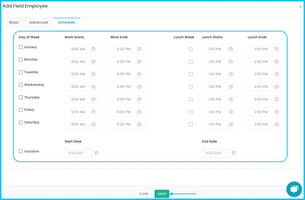Mark Saturday as a work day
The image size is (305, 200).
click(21, 122)
